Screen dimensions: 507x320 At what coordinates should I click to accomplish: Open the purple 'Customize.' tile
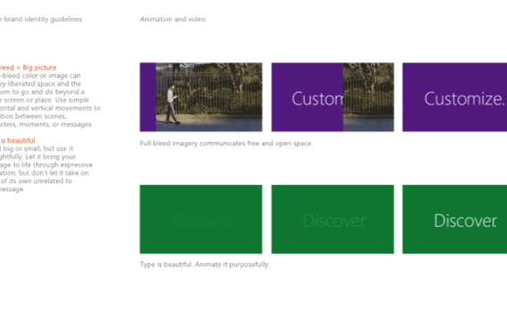[x=455, y=97]
